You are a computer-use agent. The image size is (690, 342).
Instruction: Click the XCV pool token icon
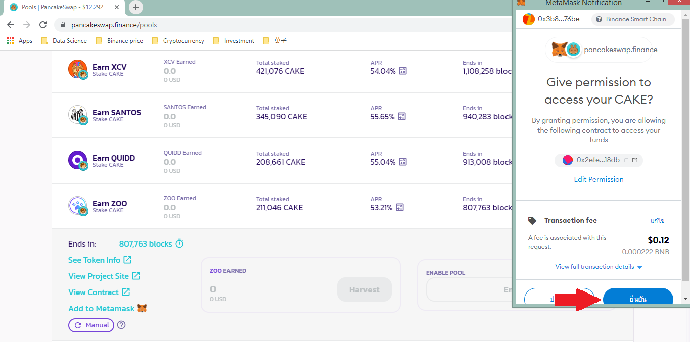[x=78, y=70]
